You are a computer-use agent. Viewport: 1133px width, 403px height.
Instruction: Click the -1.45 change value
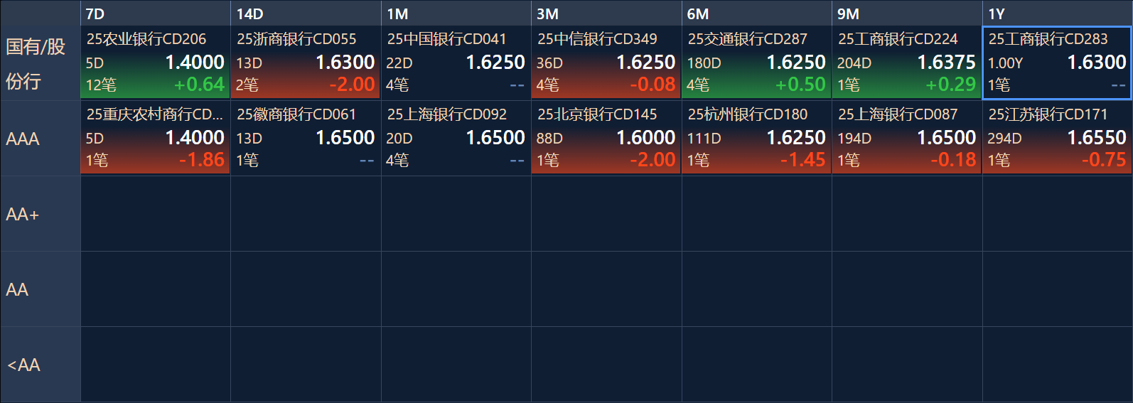(x=803, y=160)
